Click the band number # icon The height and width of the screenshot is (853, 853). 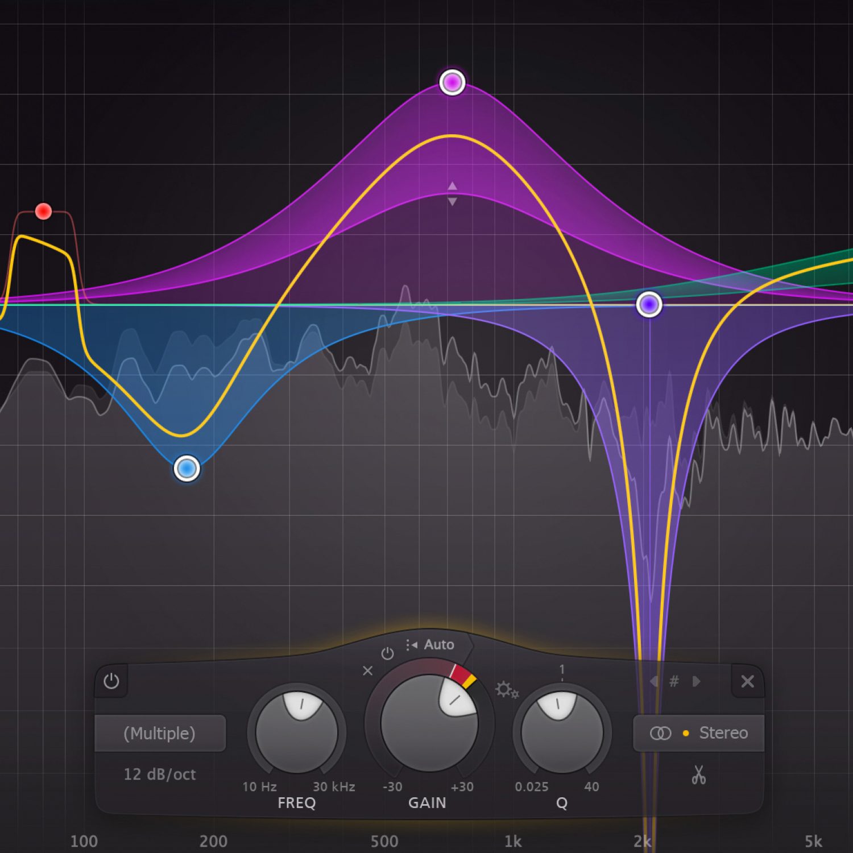coord(674,681)
